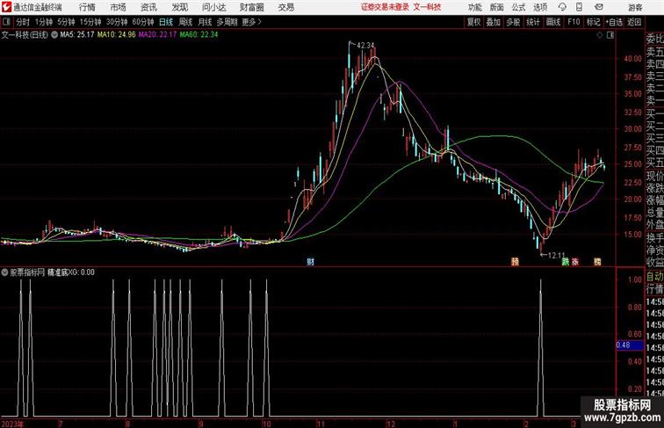Click the 统计 statistics button

point(533,22)
